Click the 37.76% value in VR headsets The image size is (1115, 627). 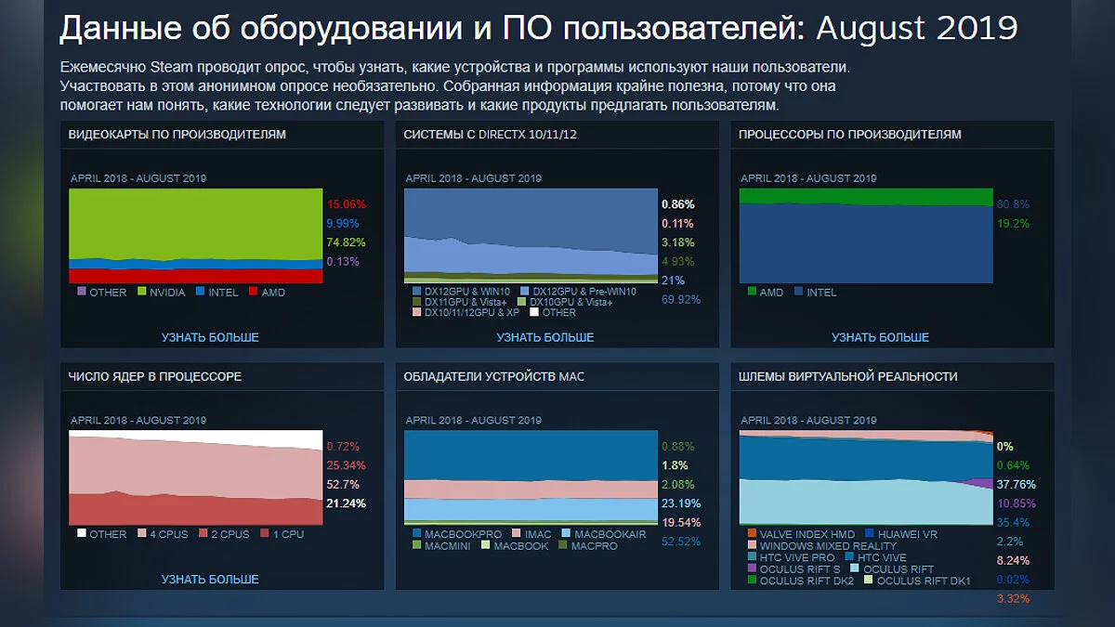(x=1016, y=484)
